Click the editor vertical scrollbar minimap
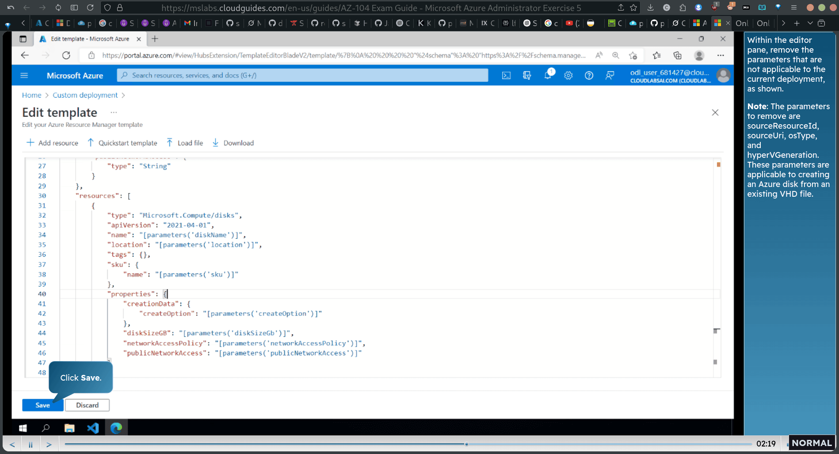The width and height of the screenshot is (839, 454). tap(717, 267)
